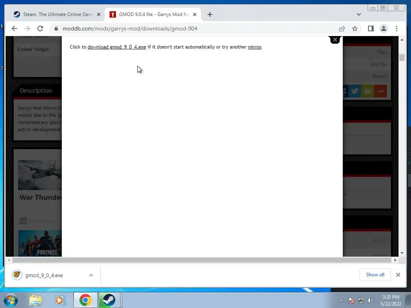Open downloaded gmod_9_0_4.exe file
The image size is (411, 308).
click(x=44, y=275)
